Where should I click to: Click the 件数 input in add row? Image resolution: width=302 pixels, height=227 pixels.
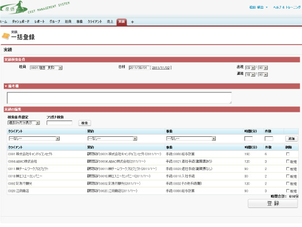[269, 138]
